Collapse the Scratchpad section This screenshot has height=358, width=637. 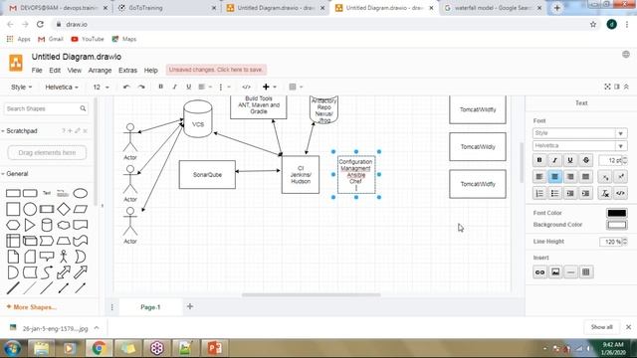pos(21,130)
